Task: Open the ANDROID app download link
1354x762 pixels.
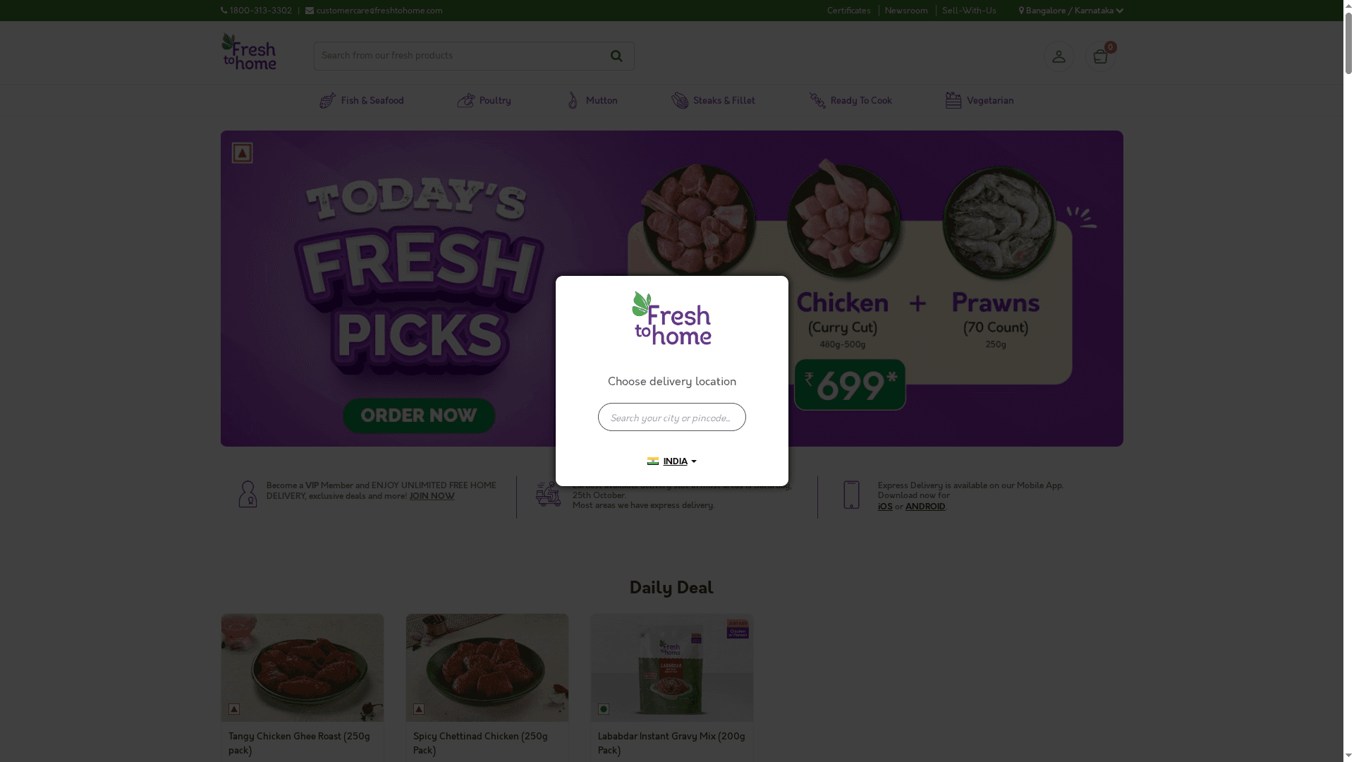Action: click(925, 507)
